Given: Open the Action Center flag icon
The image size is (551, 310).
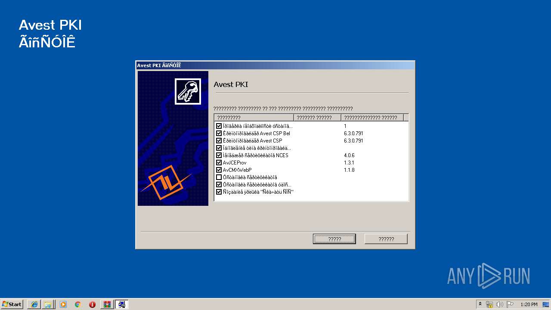Looking at the screenshot, I should tap(510, 304).
